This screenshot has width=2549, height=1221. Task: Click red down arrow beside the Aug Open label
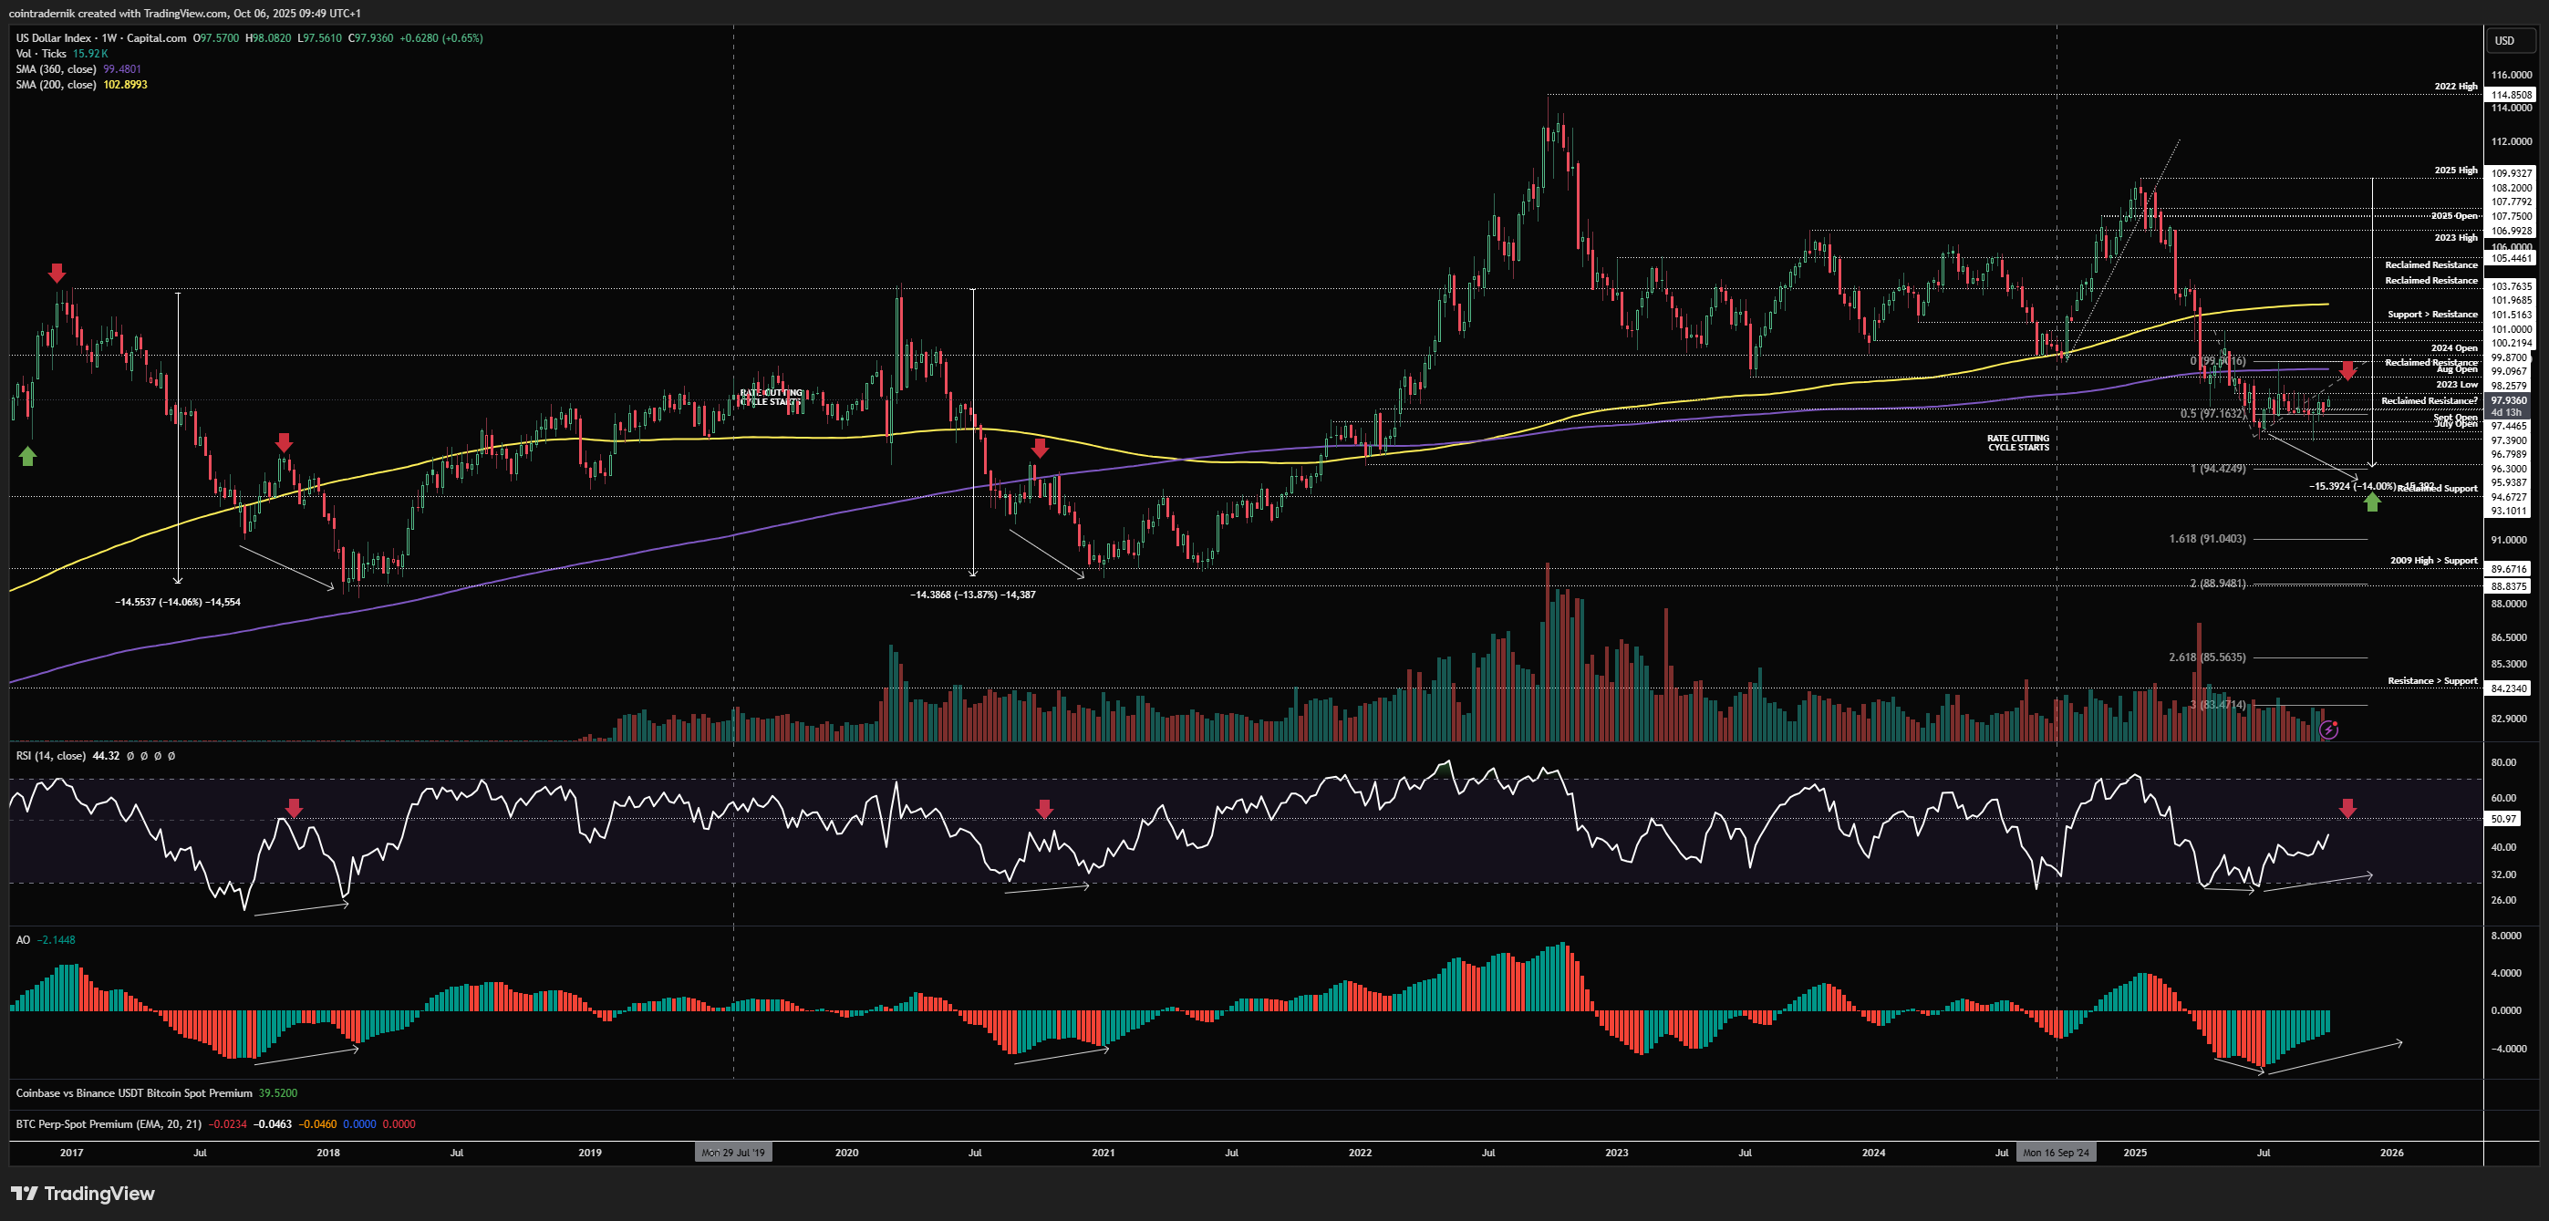[2347, 371]
